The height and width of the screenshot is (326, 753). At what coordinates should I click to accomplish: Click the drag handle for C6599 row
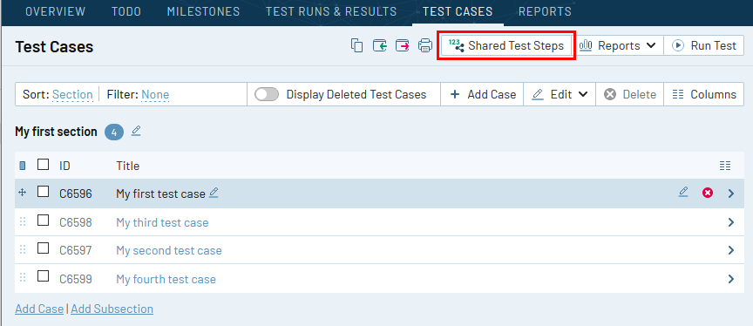[x=22, y=277]
